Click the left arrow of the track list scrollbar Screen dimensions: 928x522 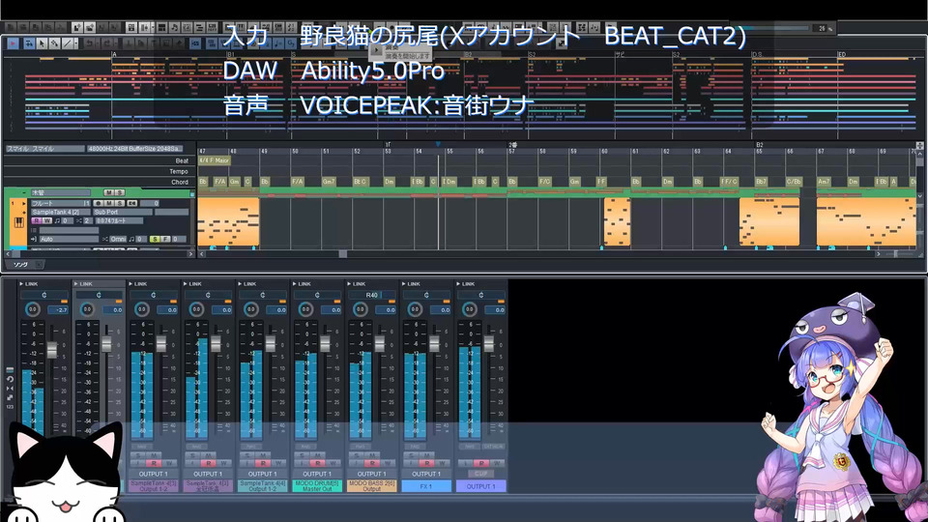[x=7, y=254]
